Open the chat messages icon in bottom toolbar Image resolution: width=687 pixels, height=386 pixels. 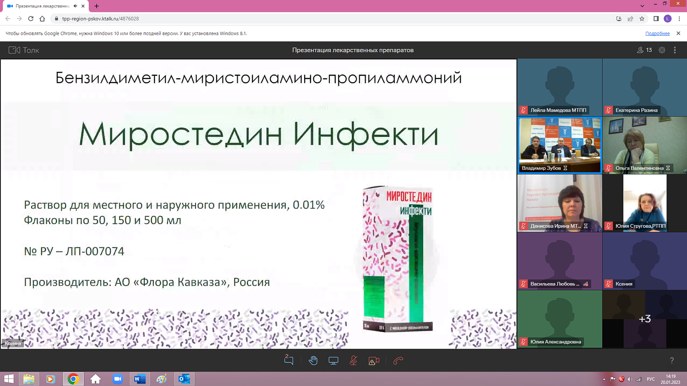289,360
